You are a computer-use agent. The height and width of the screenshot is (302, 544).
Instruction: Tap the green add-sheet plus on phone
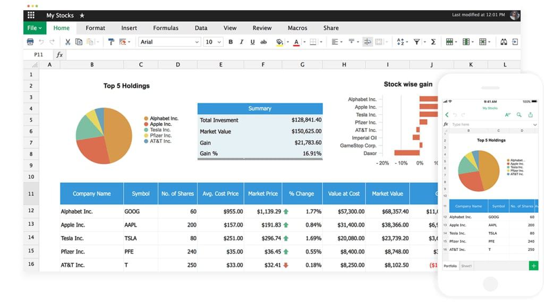click(x=533, y=266)
